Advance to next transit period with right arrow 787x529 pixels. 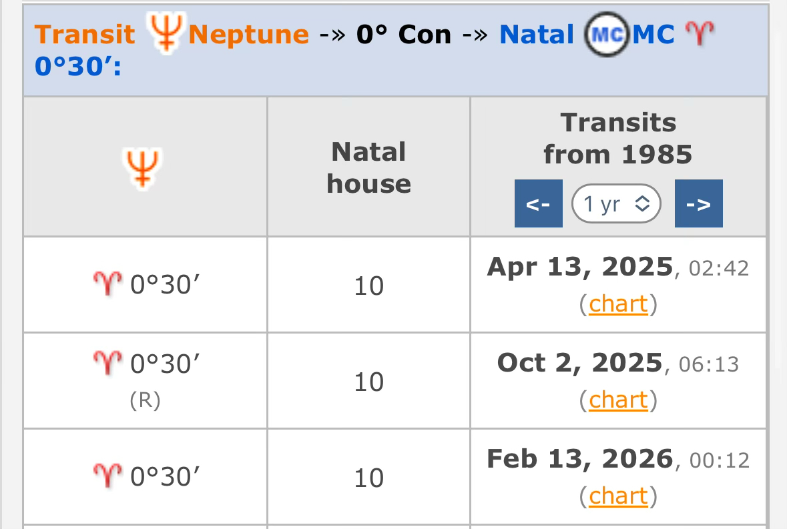698,203
